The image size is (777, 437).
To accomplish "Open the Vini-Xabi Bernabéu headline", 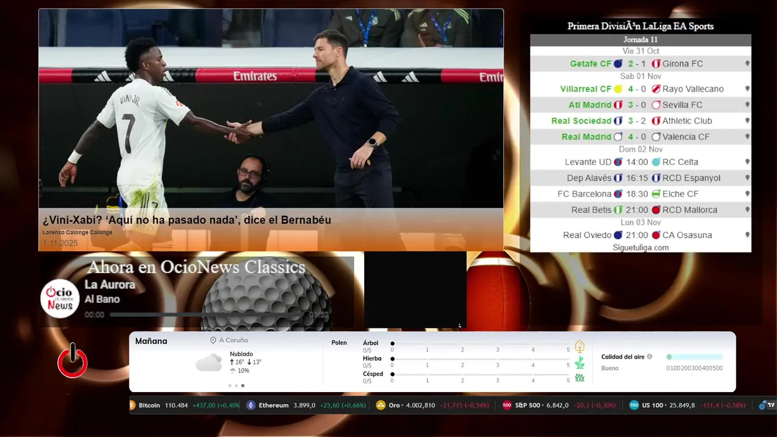I will tap(187, 220).
